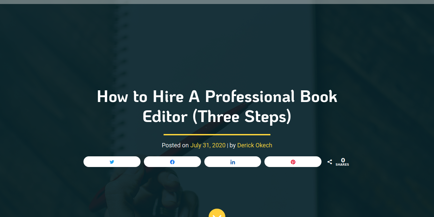Click the yellow divider line under the title

coord(217,135)
